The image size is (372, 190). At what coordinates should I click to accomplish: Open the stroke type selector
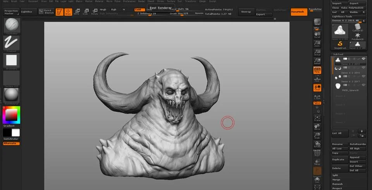tap(11, 43)
